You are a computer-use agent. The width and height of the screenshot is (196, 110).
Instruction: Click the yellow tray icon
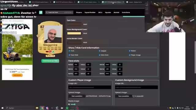[x=170, y=108]
